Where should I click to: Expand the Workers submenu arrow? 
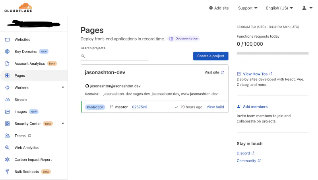click(63, 87)
